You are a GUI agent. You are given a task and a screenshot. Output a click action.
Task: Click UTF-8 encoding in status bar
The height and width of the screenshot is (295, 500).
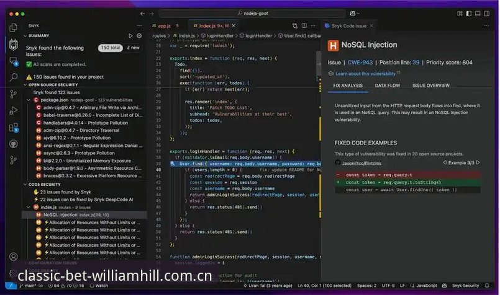point(388,286)
